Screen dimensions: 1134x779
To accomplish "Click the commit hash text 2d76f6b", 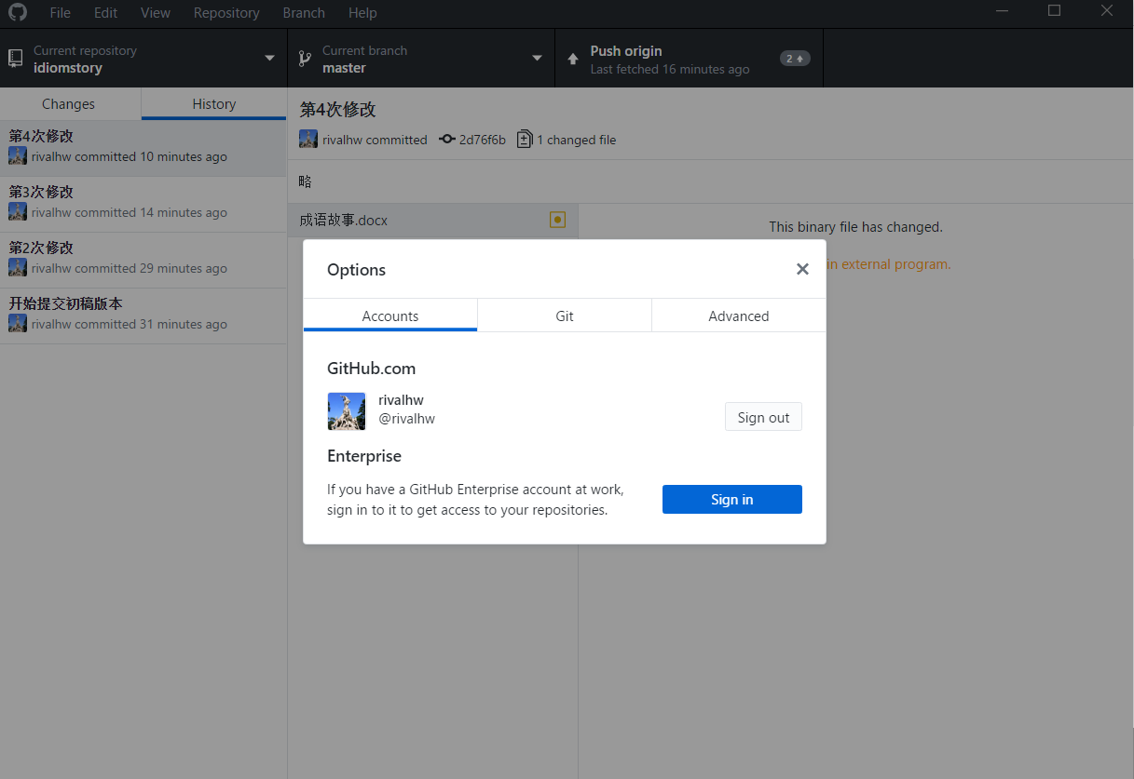I will [483, 140].
